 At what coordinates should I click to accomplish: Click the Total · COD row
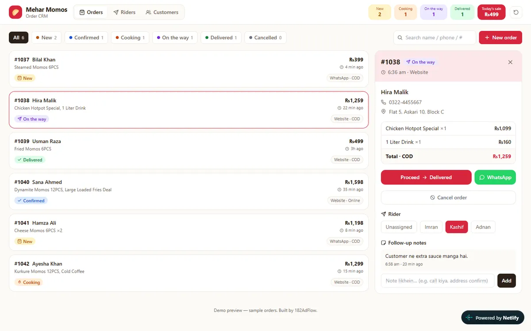[448, 156]
